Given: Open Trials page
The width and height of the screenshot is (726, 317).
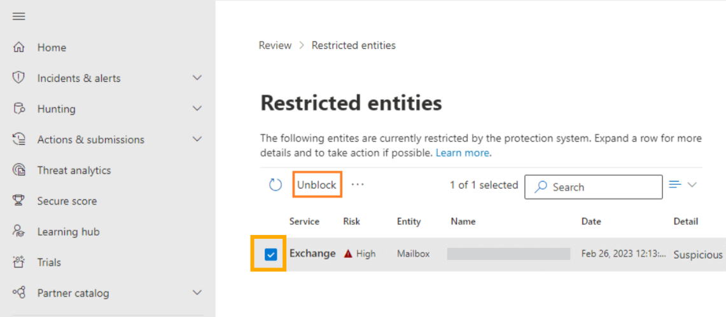Looking at the screenshot, I should click(x=49, y=262).
